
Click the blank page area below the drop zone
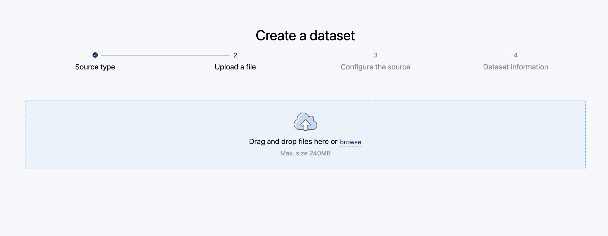pos(305,203)
